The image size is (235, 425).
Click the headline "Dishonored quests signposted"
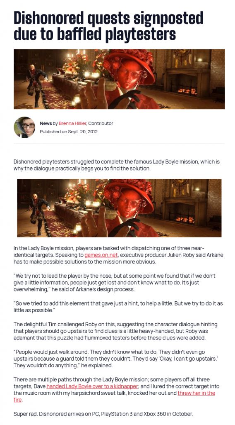(x=108, y=18)
